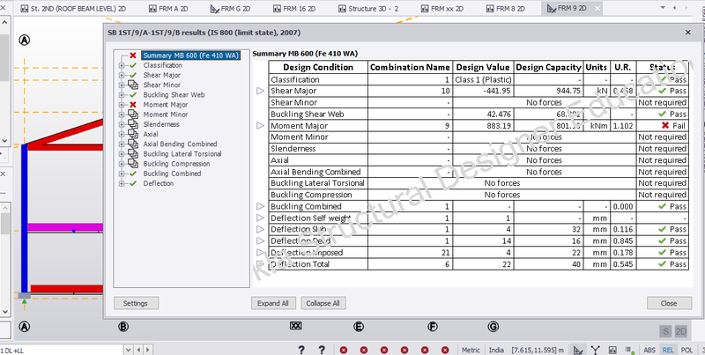Click the green check icon beside Deflection
Image resolution: width=705 pixels, height=355 pixels.
tap(133, 183)
